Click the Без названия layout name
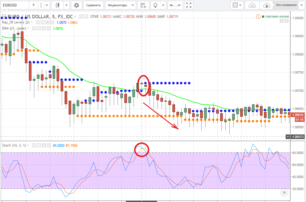This screenshot has width=306, height=202. 286,5
